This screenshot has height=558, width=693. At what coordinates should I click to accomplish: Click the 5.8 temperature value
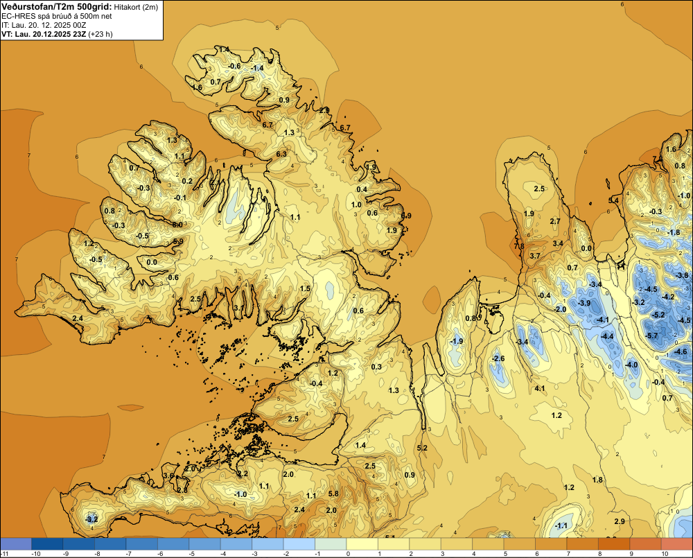click(334, 494)
